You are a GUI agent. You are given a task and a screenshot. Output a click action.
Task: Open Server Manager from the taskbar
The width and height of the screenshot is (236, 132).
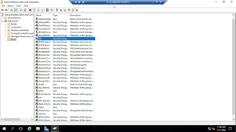point(46,129)
